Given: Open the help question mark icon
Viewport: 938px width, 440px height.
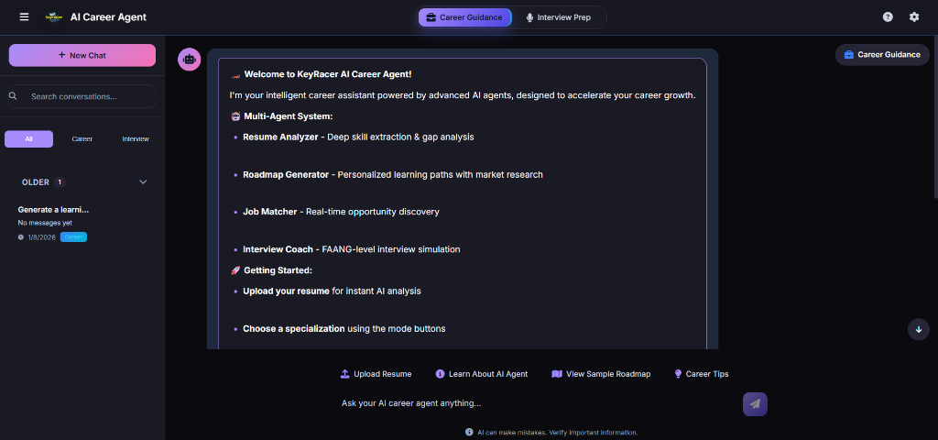Looking at the screenshot, I should pyautogui.click(x=888, y=16).
